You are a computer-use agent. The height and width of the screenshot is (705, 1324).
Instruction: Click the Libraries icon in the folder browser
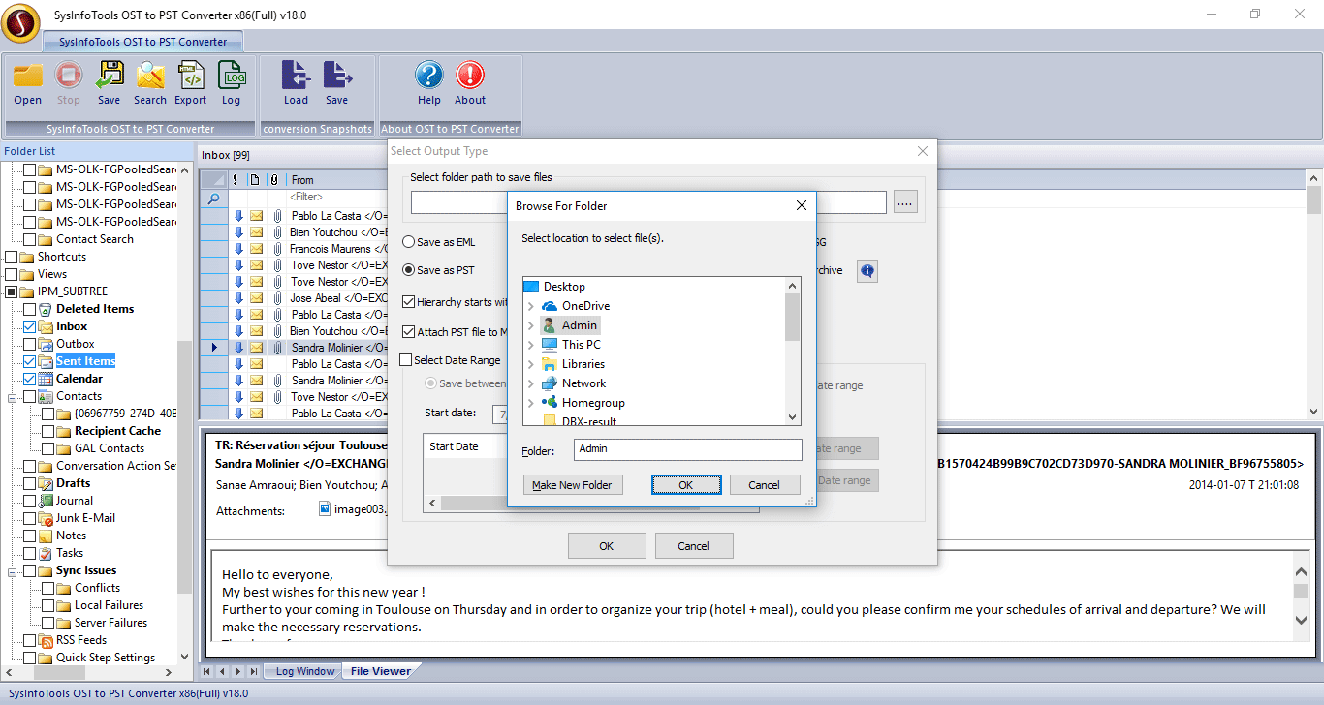point(550,364)
